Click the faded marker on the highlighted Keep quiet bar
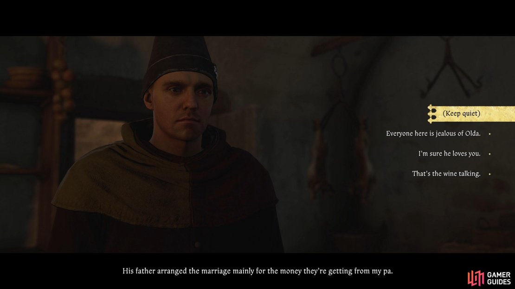This screenshot has width=515, height=289. tap(489, 114)
